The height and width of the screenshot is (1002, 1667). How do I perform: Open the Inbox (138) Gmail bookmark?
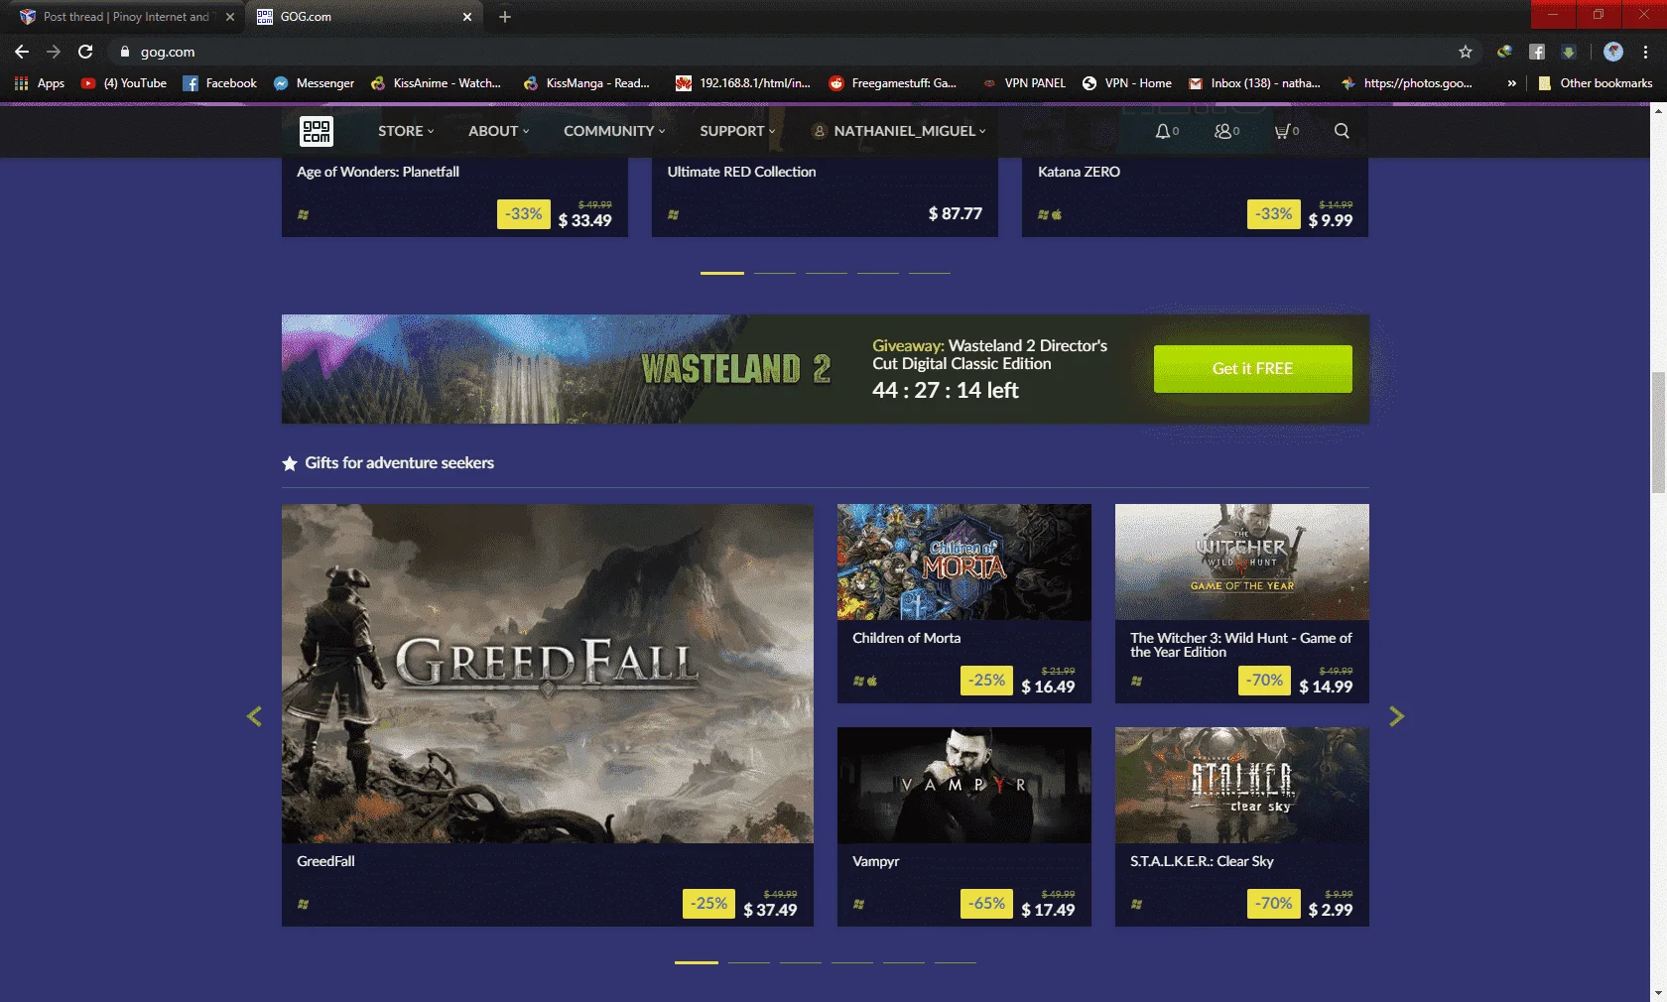(x=1254, y=83)
